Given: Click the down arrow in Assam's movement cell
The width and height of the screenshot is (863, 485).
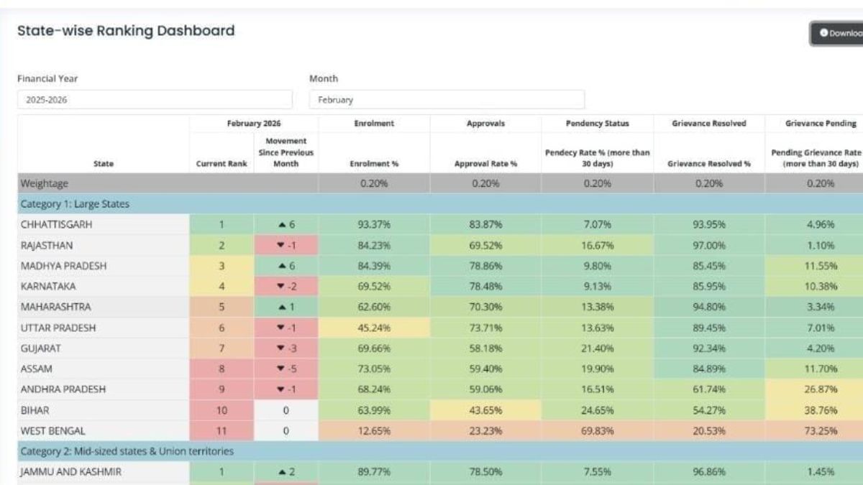Looking at the screenshot, I should [281, 369].
